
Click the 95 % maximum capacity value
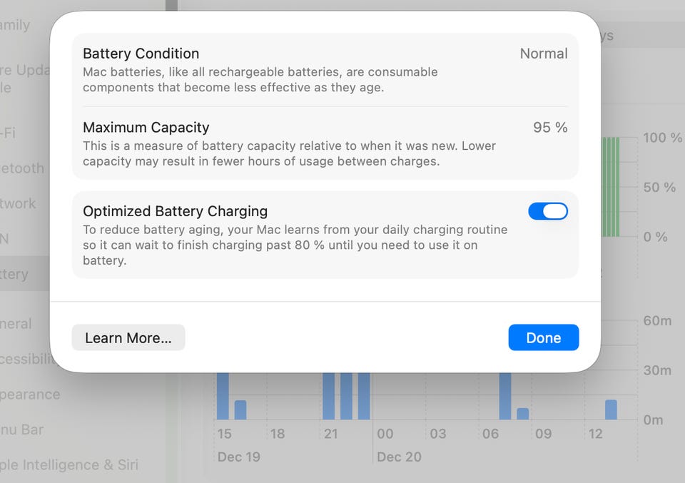550,128
